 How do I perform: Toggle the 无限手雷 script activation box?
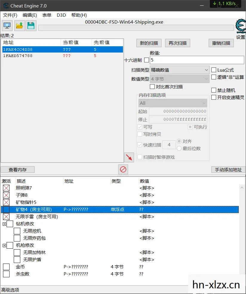[x=6, y=217]
